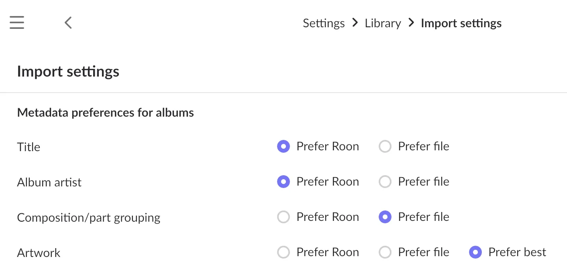
Task: Go to the Library breadcrumb
Action: 382,23
